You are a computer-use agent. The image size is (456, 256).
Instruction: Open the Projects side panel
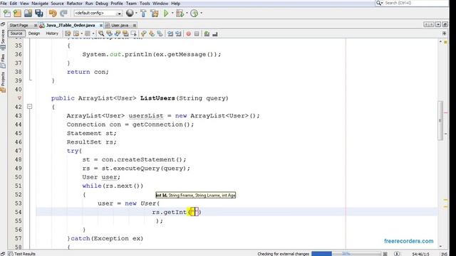coord(3,82)
